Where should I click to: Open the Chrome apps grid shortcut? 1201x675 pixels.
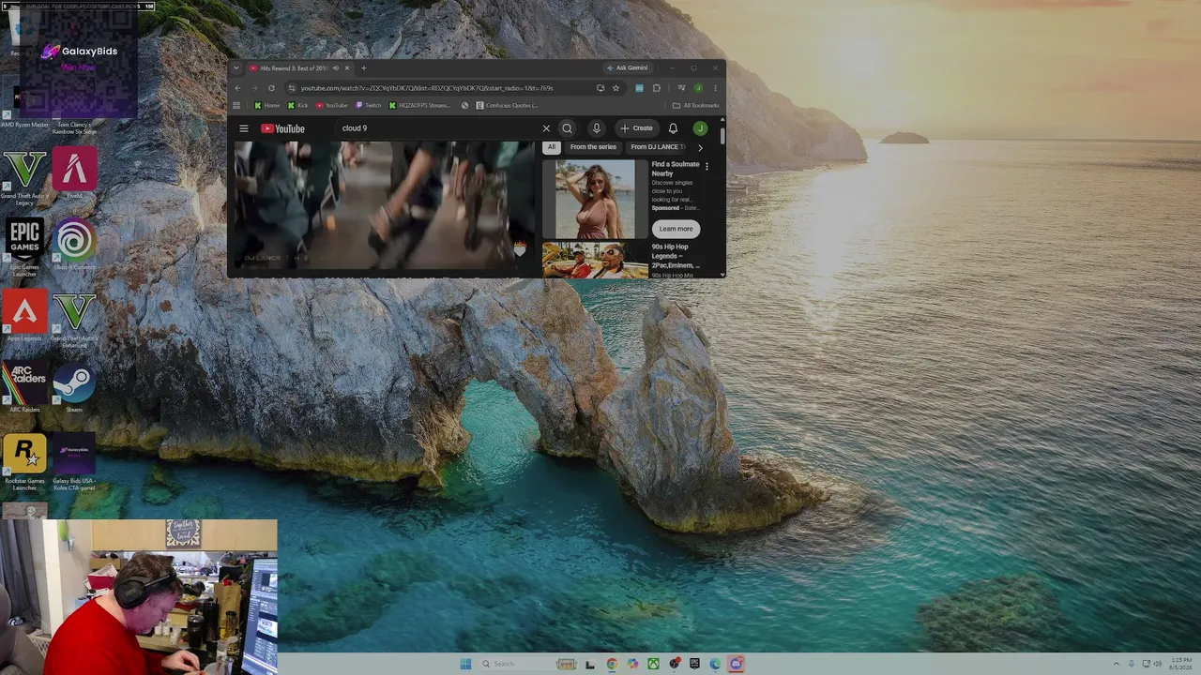[x=236, y=105]
